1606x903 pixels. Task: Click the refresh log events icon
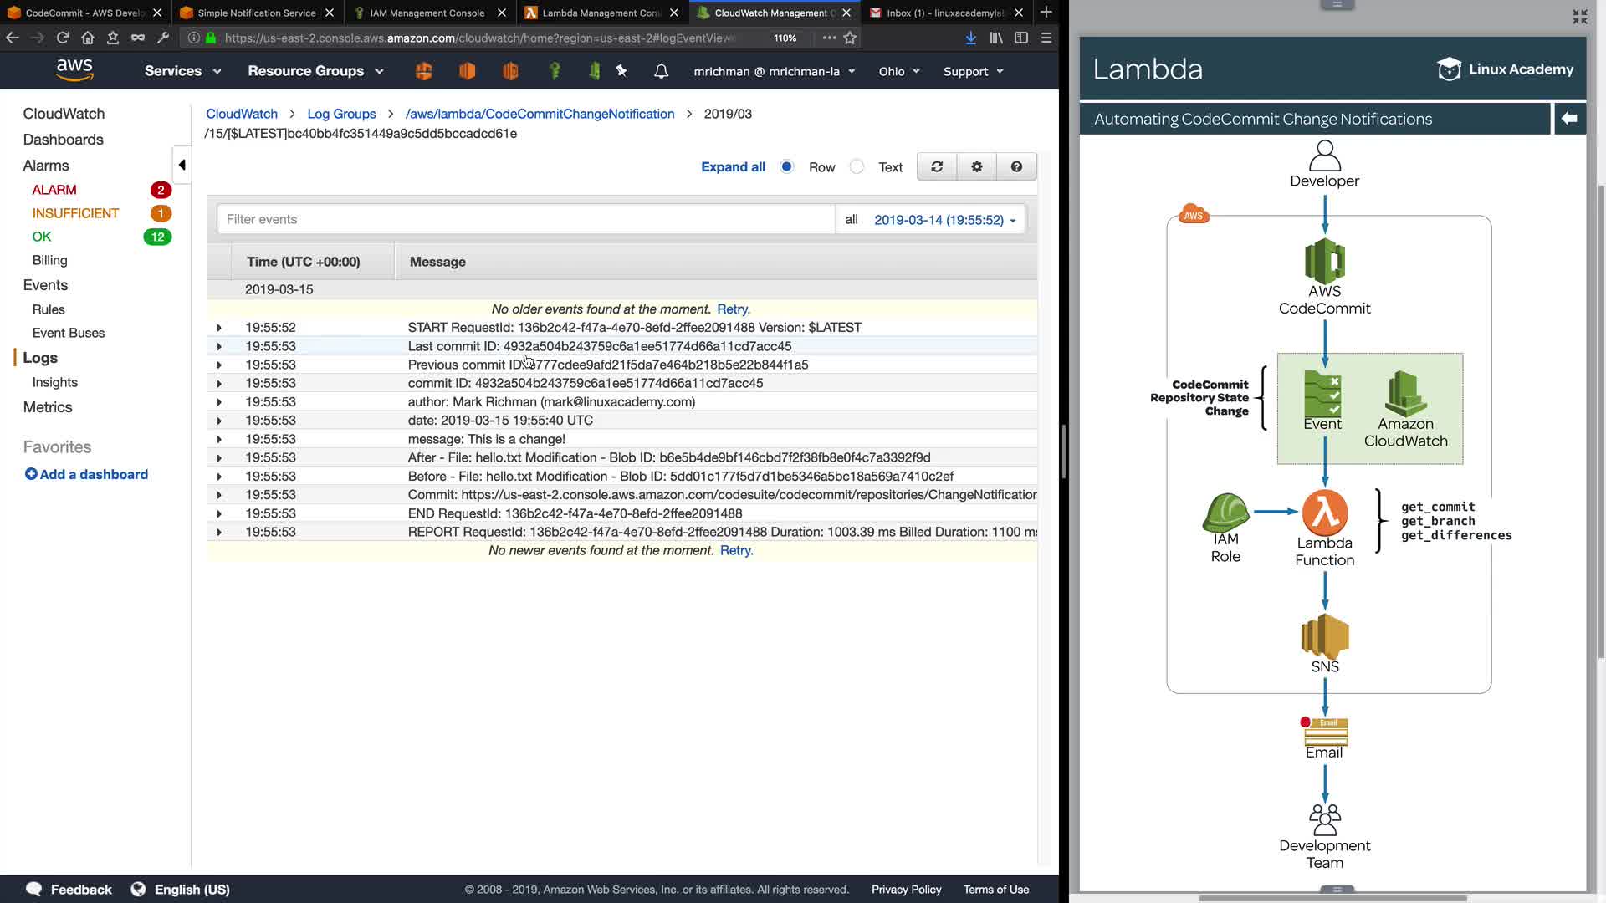pyautogui.click(x=937, y=167)
